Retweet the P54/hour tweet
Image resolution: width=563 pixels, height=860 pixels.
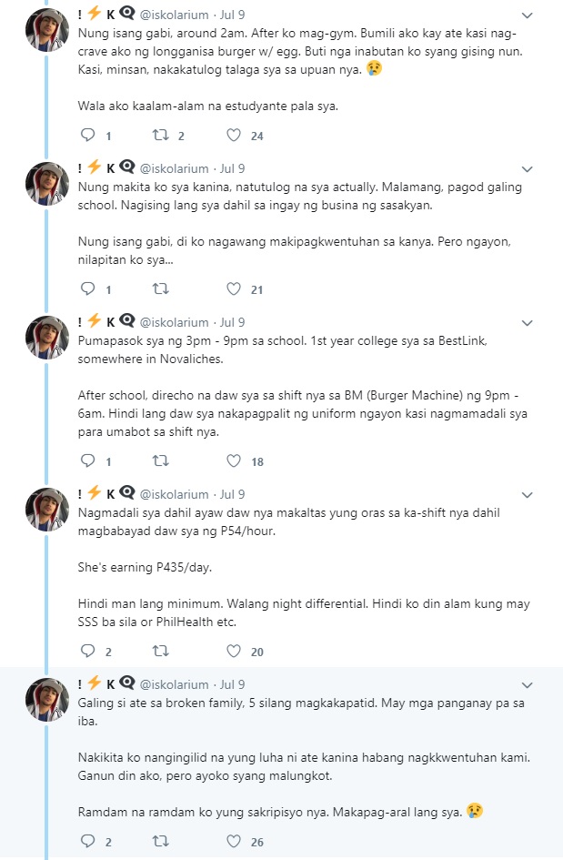(x=160, y=652)
